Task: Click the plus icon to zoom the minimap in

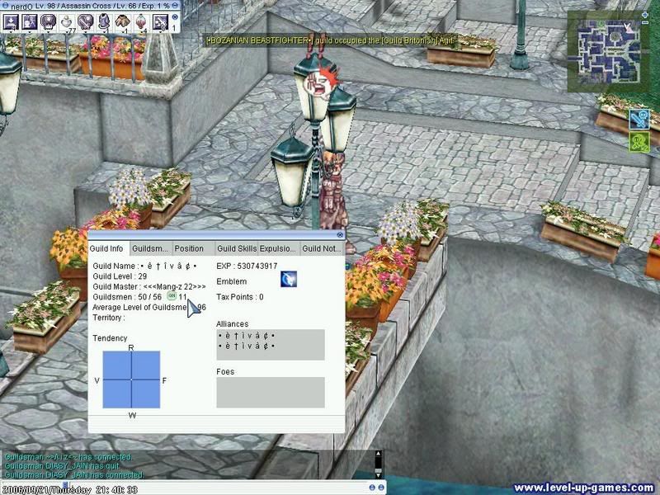Action: (x=643, y=13)
